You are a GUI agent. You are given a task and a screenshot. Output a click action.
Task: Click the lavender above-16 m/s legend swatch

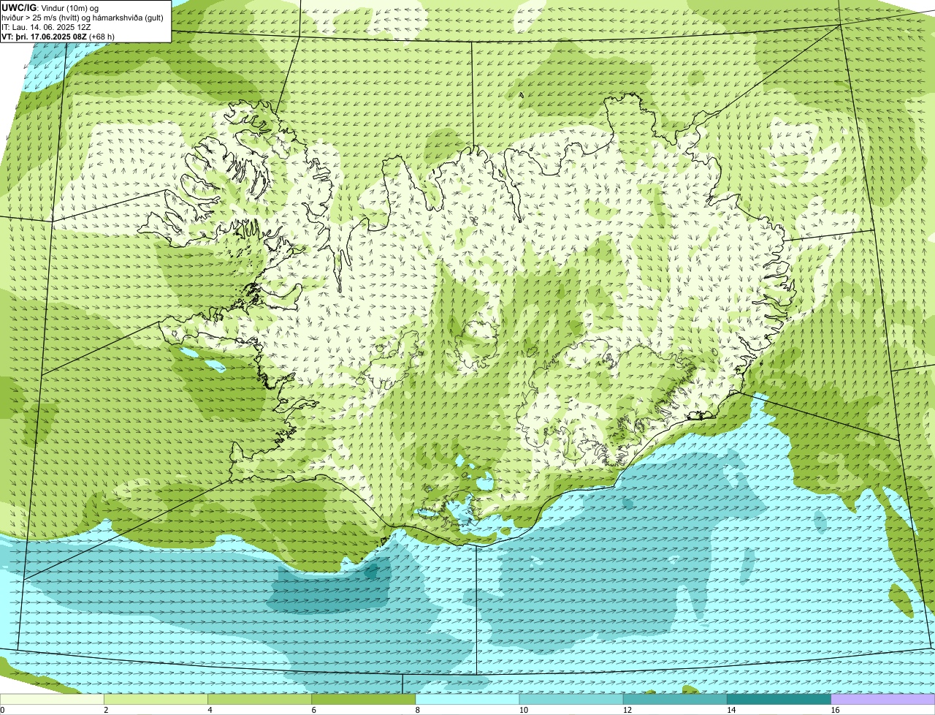click(883, 700)
